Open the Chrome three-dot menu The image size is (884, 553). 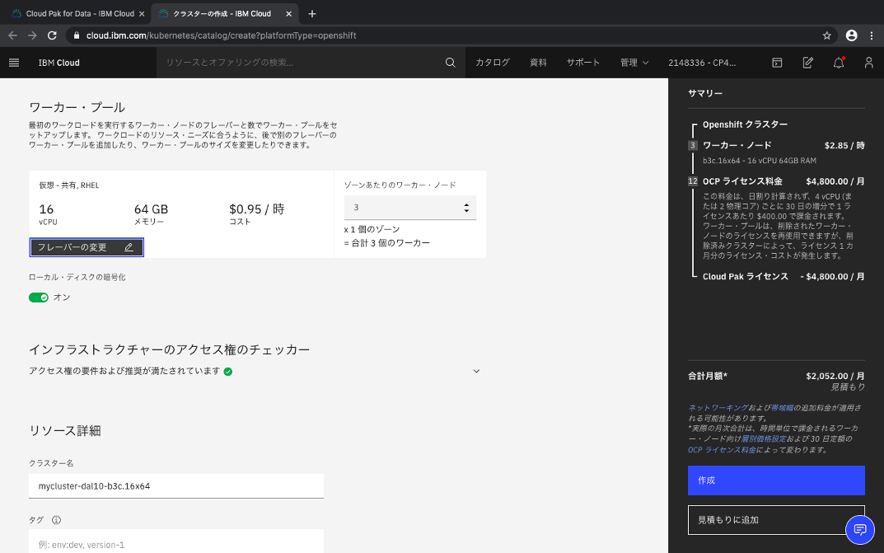pos(872,35)
